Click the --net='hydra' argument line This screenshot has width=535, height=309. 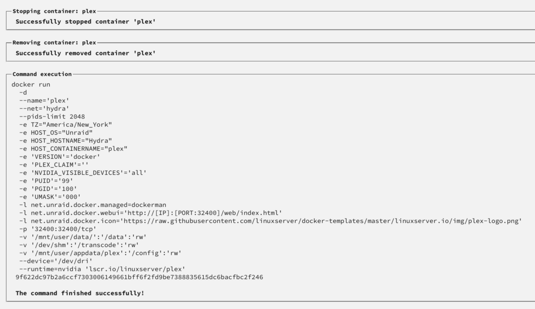tap(44, 109)
